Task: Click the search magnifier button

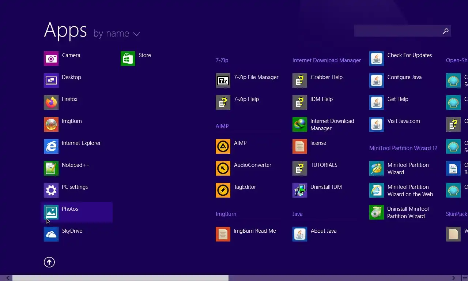Action: pyautogui.click(x=445, y=31)
